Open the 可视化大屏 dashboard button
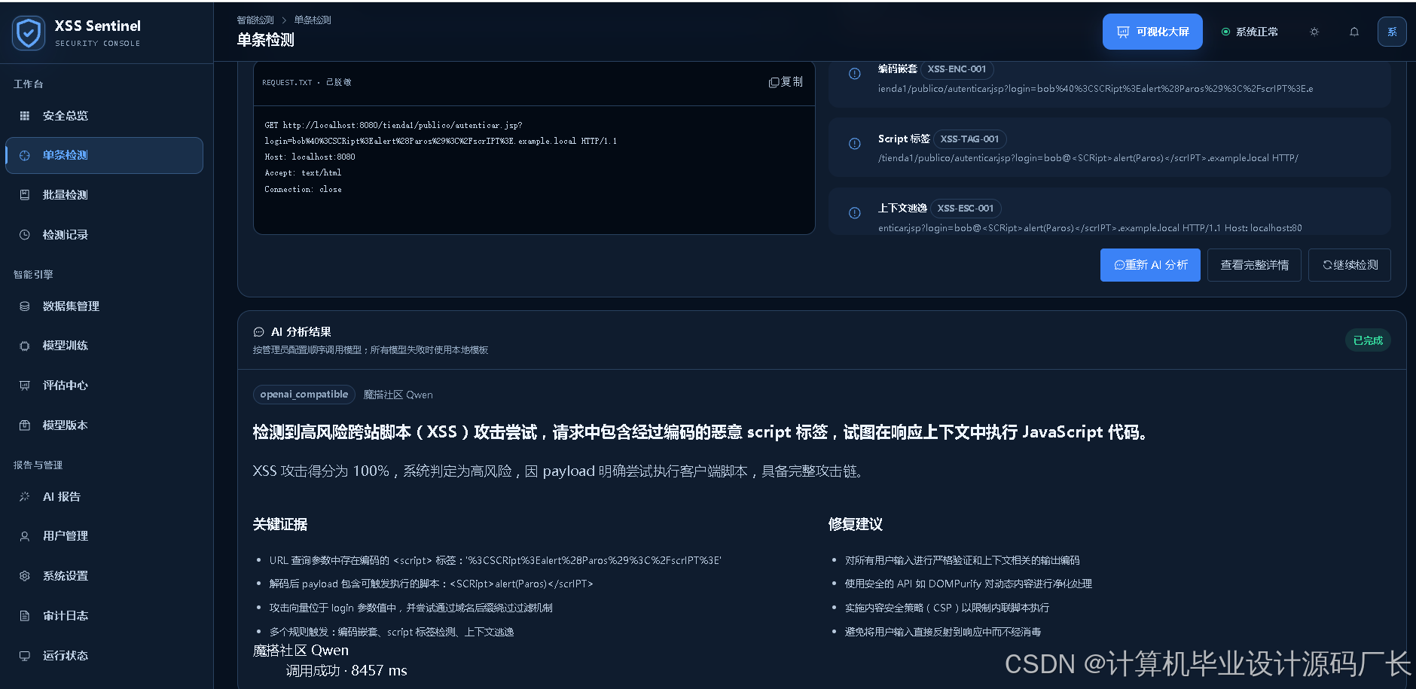The height and width of the screenshot is (689, 1416). click(x=1152, y=32)
